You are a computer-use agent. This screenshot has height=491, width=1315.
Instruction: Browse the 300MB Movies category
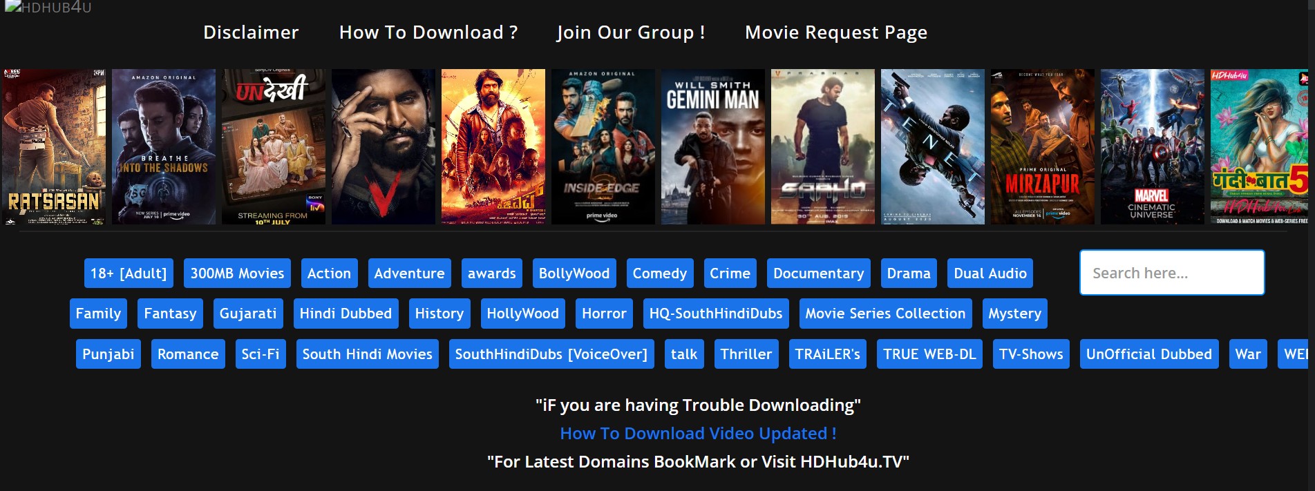point(237,273)
